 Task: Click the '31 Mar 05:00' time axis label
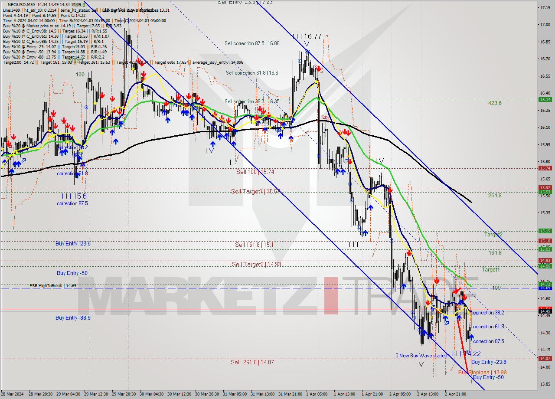pos(235,394)
